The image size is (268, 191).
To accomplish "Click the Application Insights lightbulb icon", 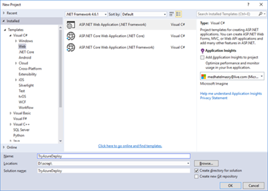I will point(202,51).
